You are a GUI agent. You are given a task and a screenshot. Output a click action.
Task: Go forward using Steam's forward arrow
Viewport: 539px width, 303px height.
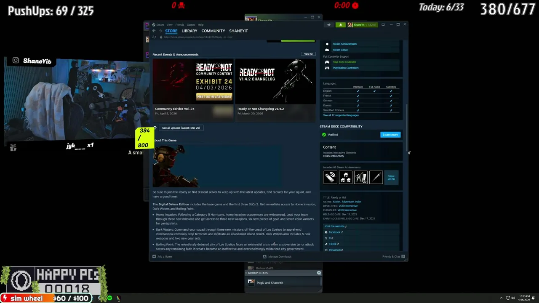(160, 31)
